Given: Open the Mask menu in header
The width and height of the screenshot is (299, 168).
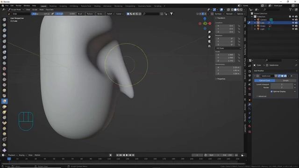Looking at the screenshot, I should tap(42, 9).
